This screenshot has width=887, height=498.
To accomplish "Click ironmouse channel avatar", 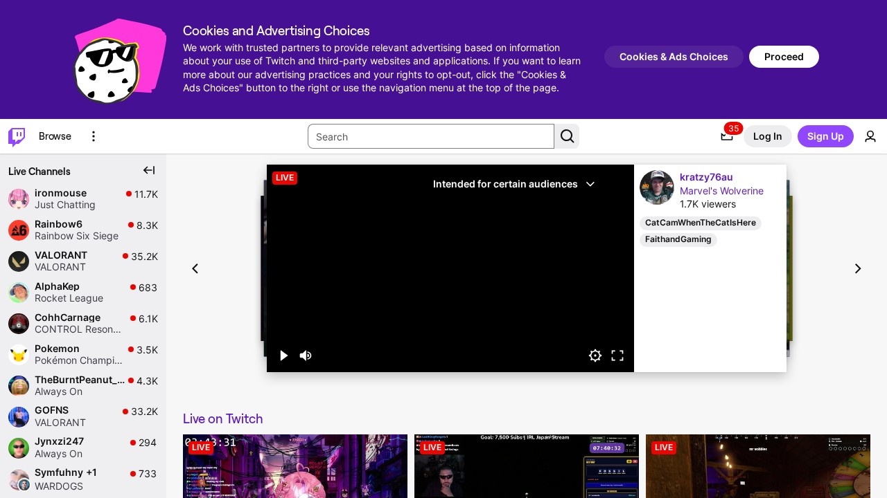I will tap(19, 199).
